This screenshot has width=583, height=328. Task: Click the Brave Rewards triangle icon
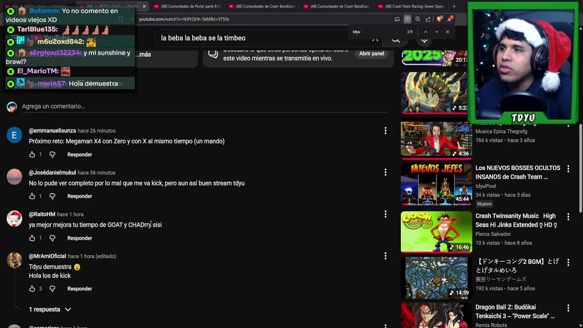coord(450,19)
